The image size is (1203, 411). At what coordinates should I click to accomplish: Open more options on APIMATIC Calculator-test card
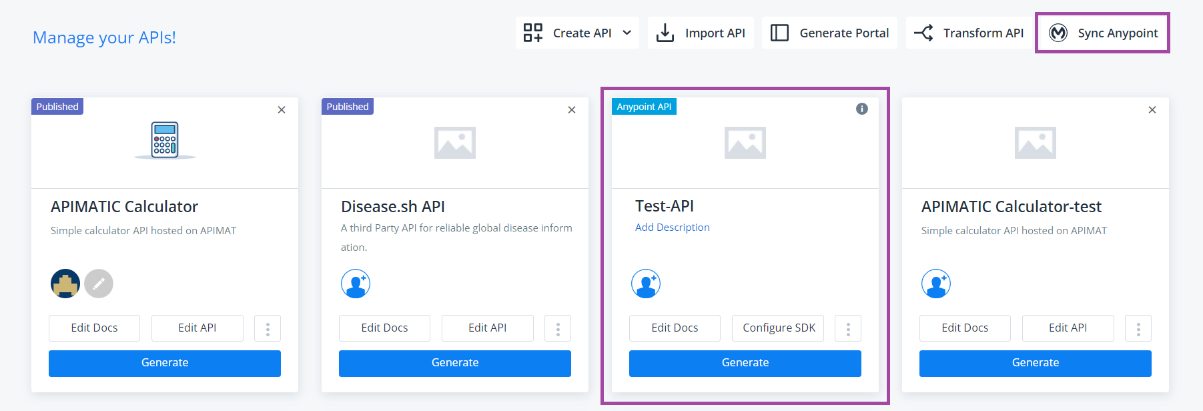1138,328
